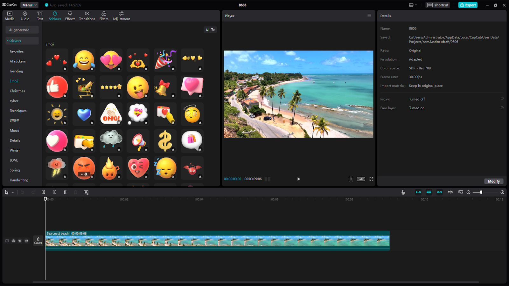Mute the main track audio
509x286 pixels.
[26, 241]
